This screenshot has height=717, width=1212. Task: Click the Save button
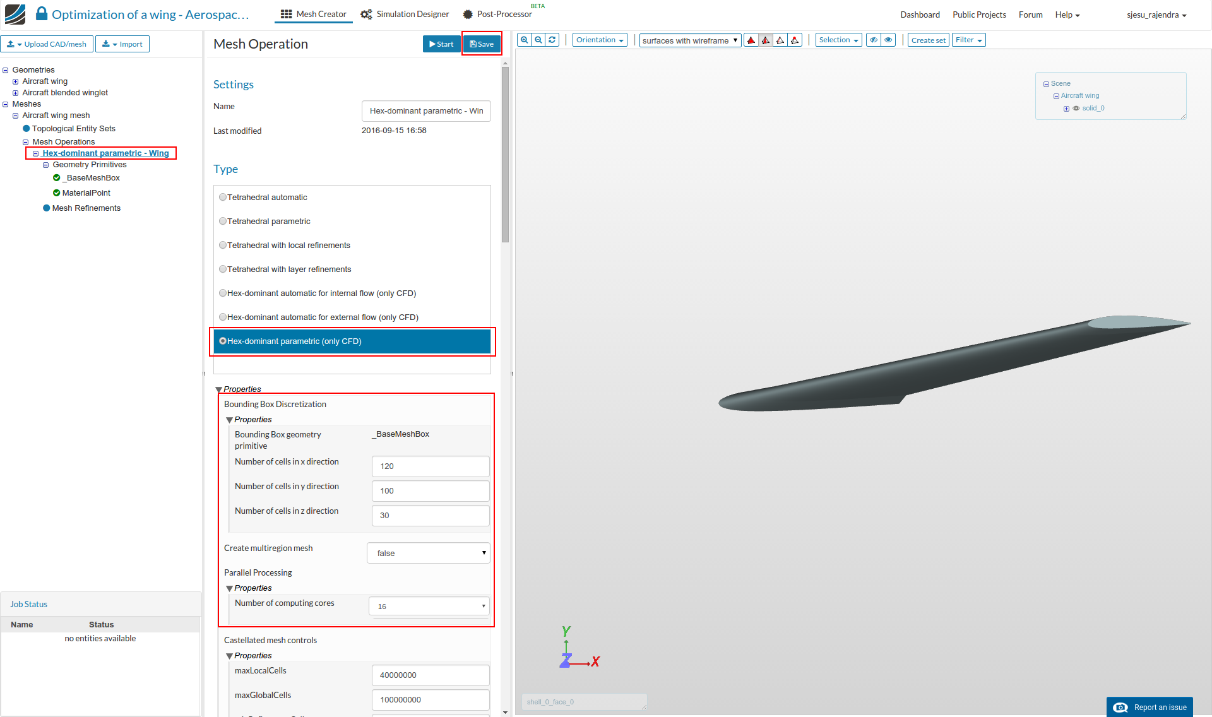tap(482, 44)
